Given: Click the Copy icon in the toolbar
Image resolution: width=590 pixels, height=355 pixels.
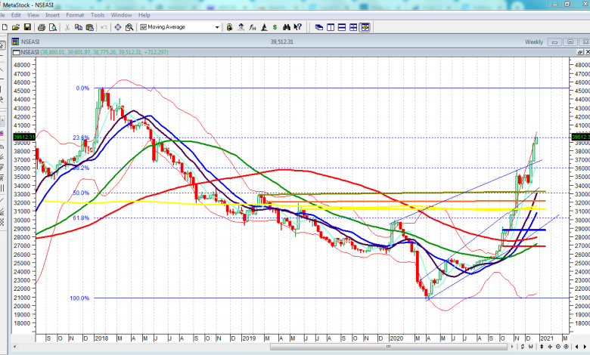Looking at the screenshot, I should pos(79,27).
